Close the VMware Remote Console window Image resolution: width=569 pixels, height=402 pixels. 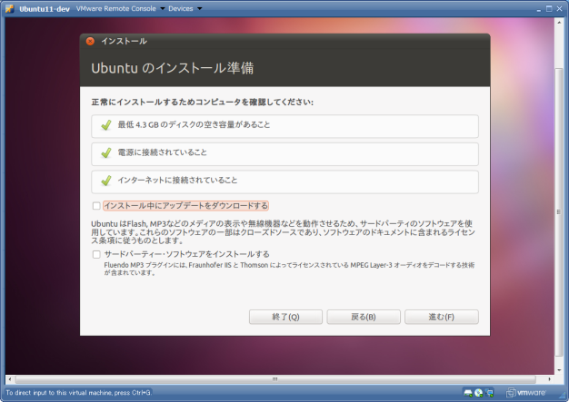560,8
